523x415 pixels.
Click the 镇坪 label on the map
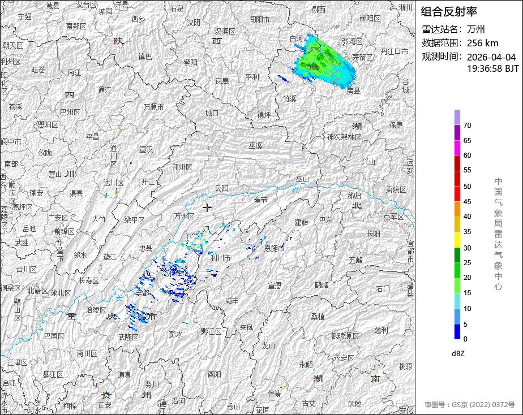point(264,115)
